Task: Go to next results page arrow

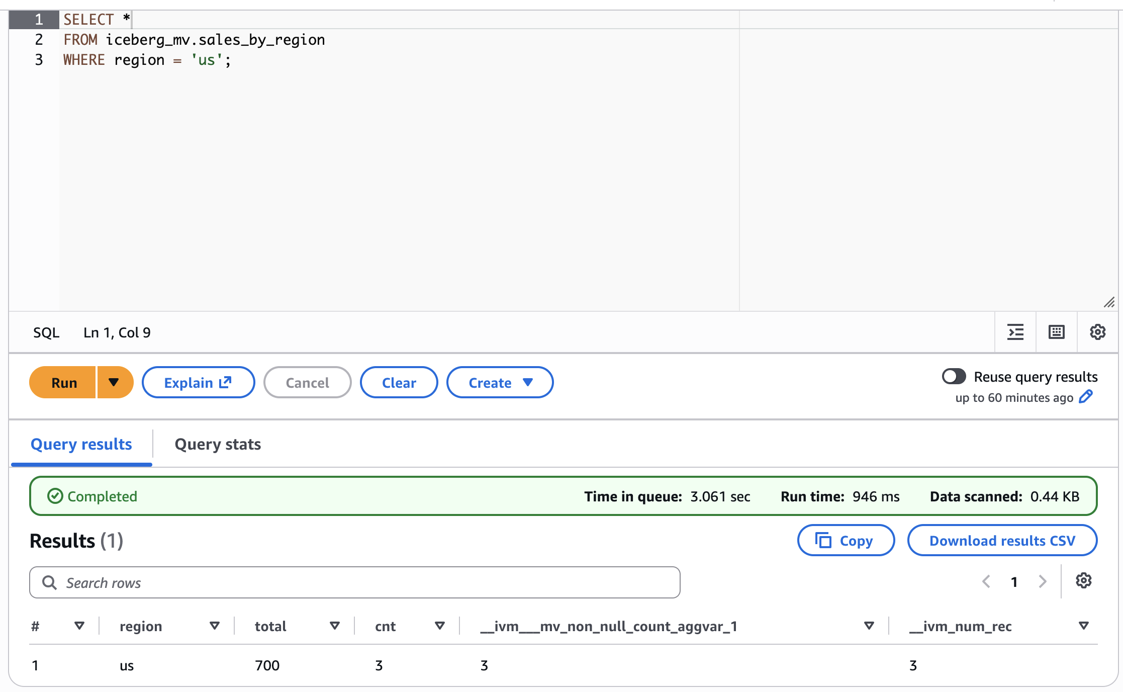Action: (x=1043, y=582)
